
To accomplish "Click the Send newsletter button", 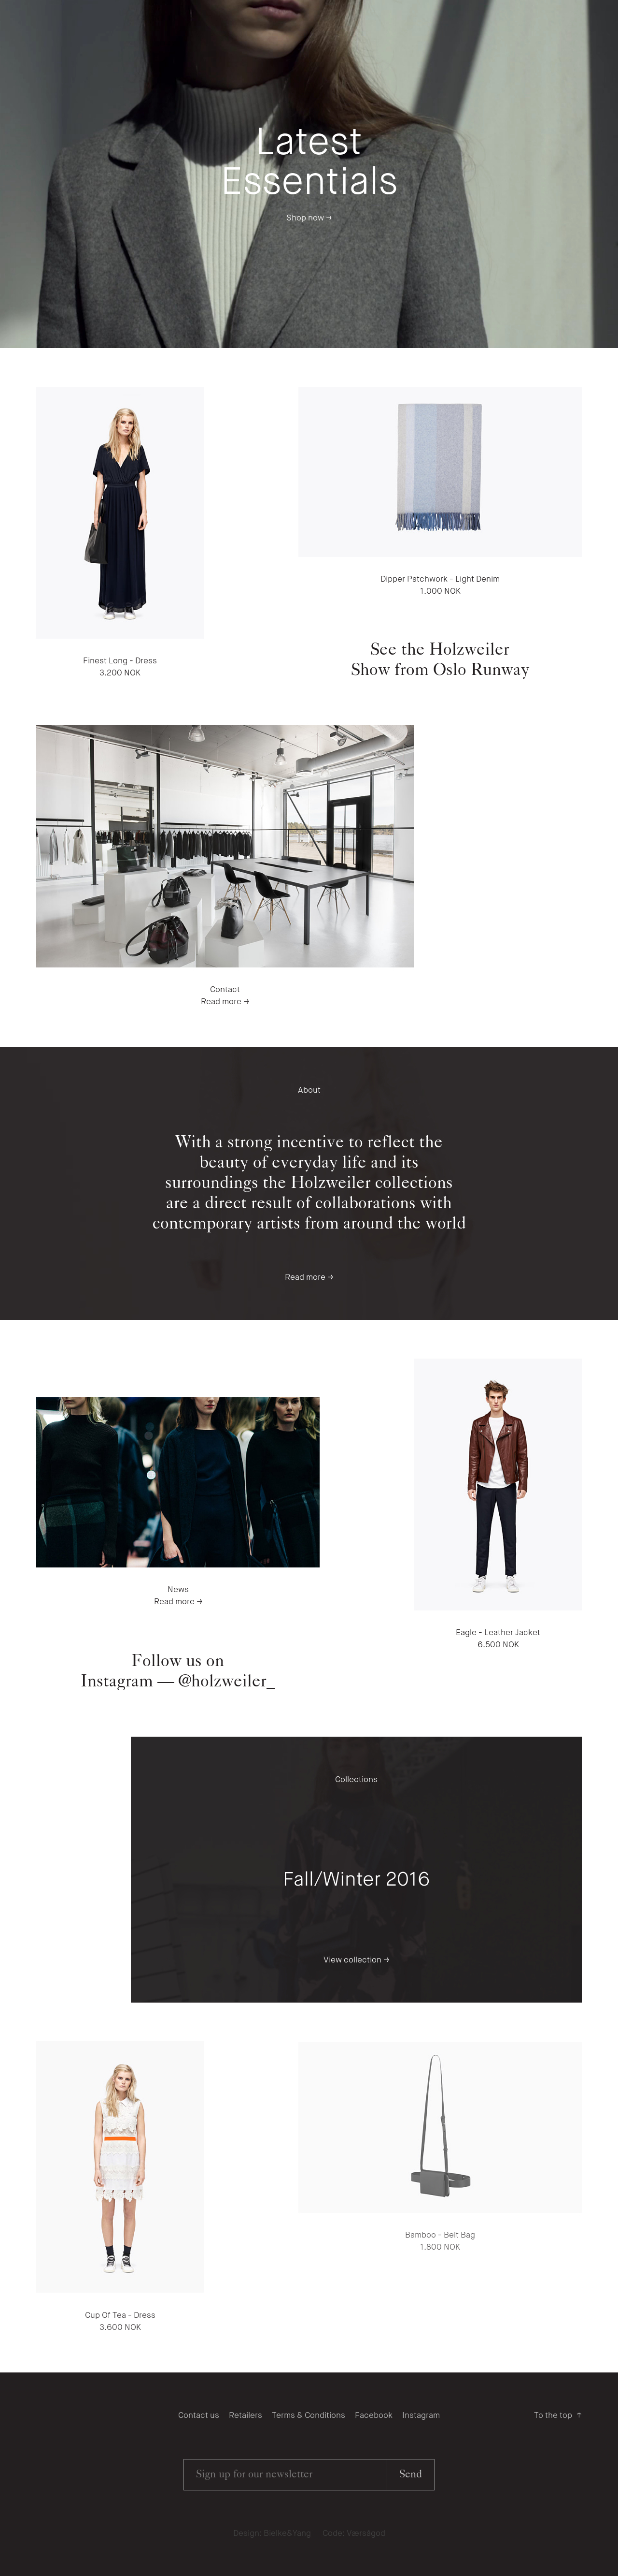I will pos(410,2474).
